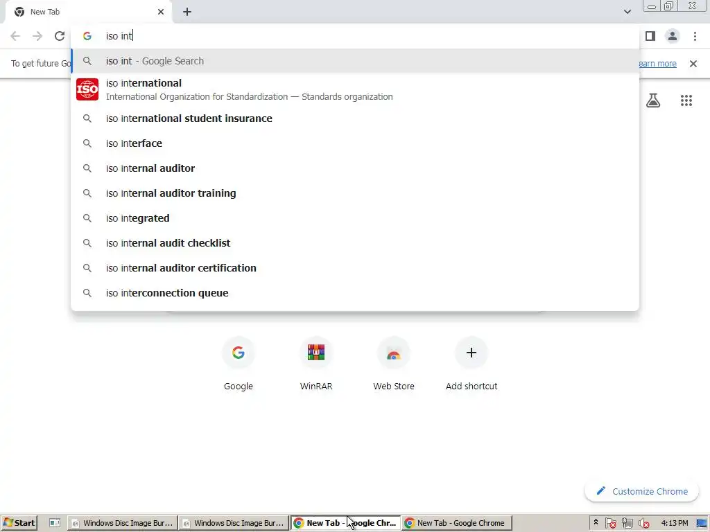The width and height of the screenshot is (710, 532).
Task: Click the network tray icon
Action: [x=627, y=524]
